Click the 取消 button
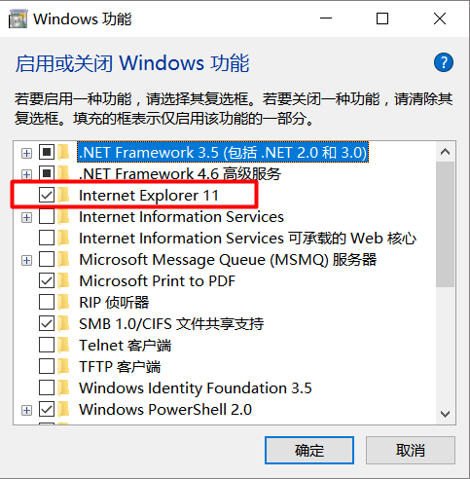 (411, 451)
